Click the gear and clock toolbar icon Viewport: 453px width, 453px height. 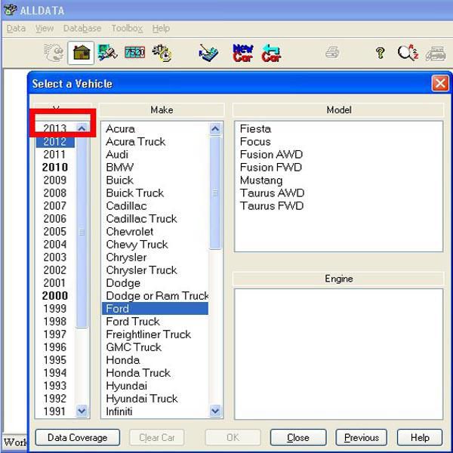click(x=161, y=53)
